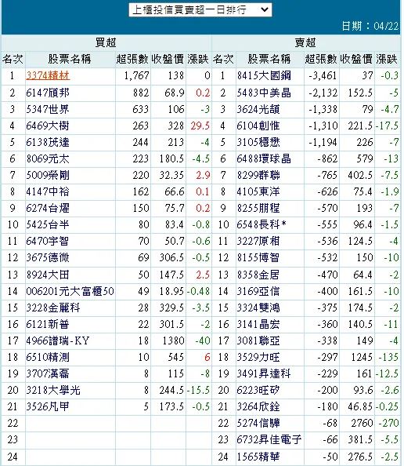Click the 5425台半 stock link
Image resolution: width=404 pixels, height=466 pixels.
pyautogui.click(x=48, y=224)
